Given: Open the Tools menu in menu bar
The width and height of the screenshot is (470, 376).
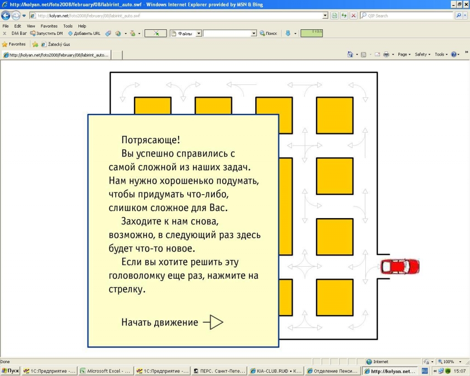Looking at the screenshot, I should tap(68, 26).
